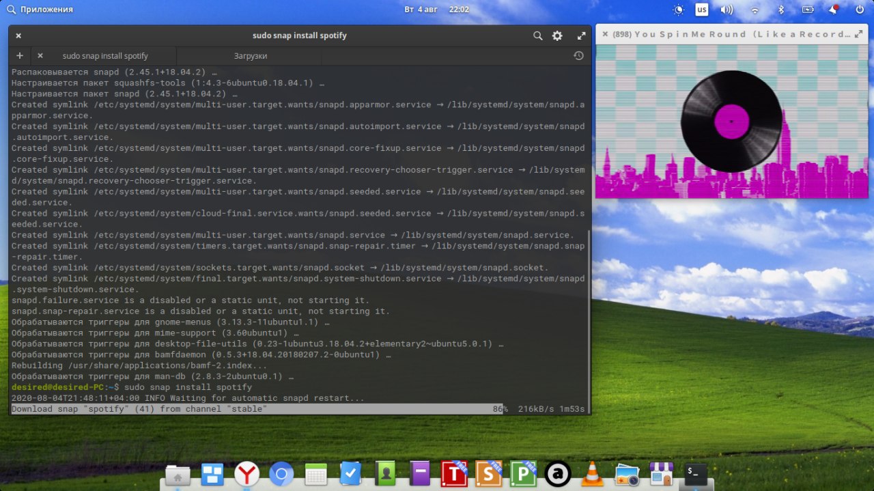Click the '216kB/s 1m53s' download speed text
874x491 pixels.
[552, 409]
